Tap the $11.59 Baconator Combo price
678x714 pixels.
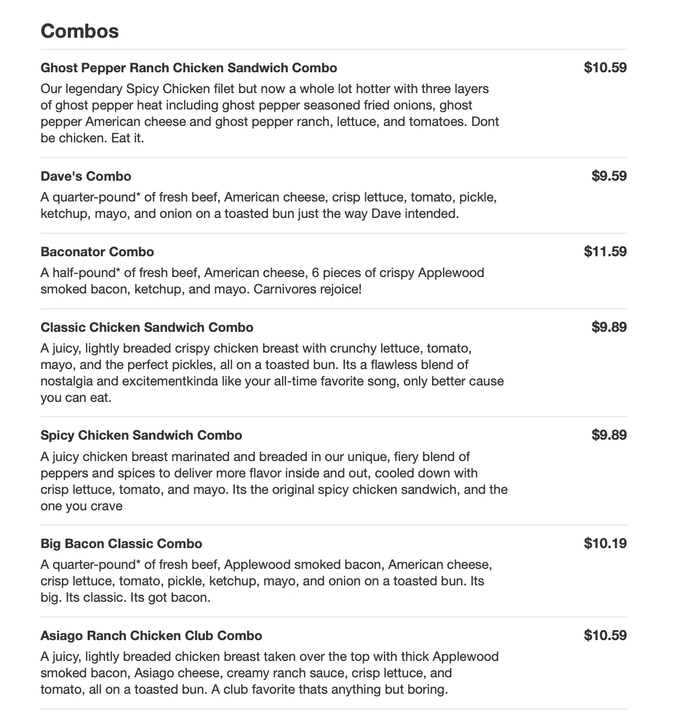pyautogui.click(x=605, y=252)
